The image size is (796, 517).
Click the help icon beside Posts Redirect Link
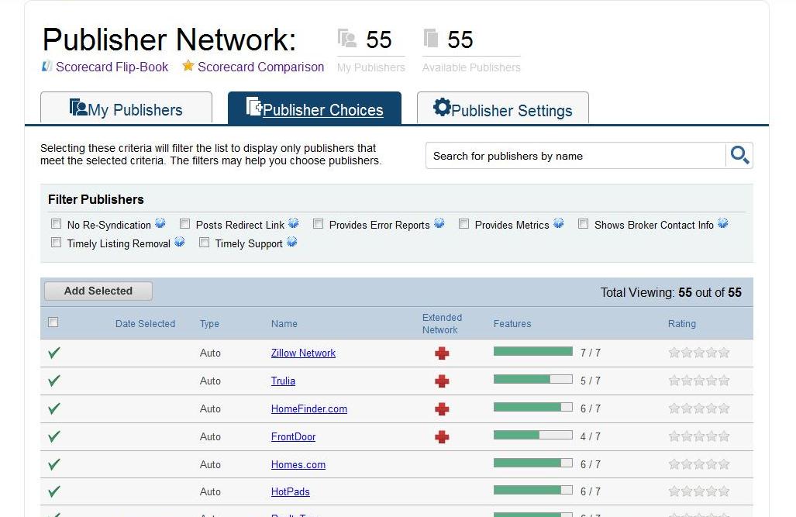click(294, 223)
